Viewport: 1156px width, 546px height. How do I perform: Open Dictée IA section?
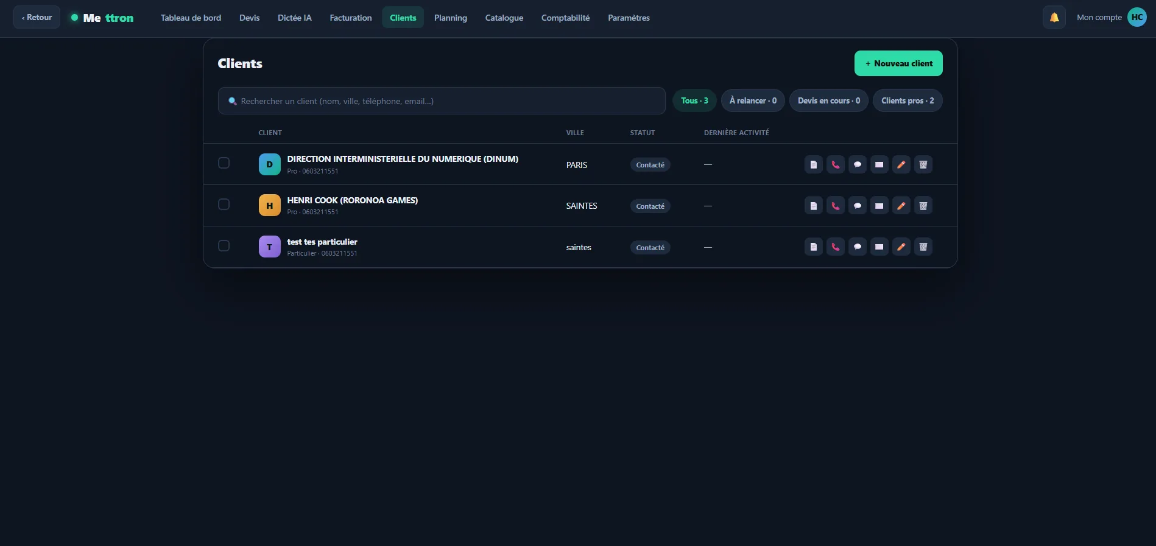tap(294, 18)
